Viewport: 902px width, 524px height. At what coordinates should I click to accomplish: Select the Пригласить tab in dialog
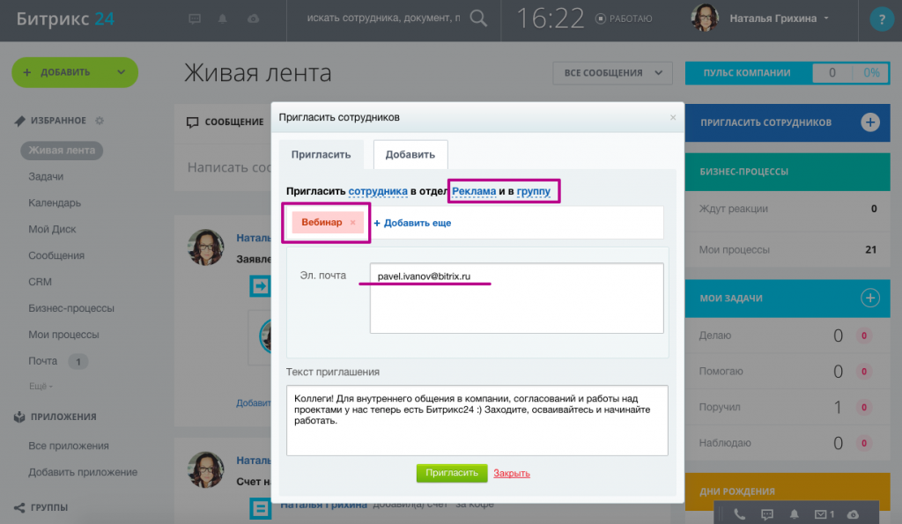(322, 154)
